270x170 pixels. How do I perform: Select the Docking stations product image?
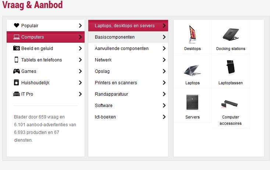point(231,34)
